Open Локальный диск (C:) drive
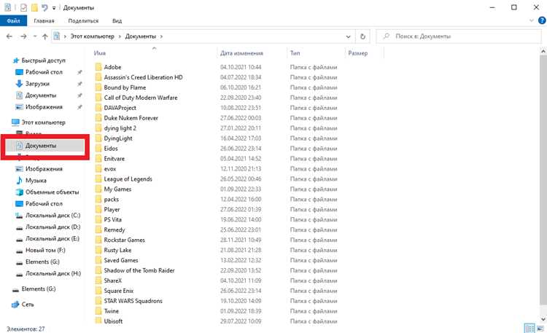 [x=53, y=216]
